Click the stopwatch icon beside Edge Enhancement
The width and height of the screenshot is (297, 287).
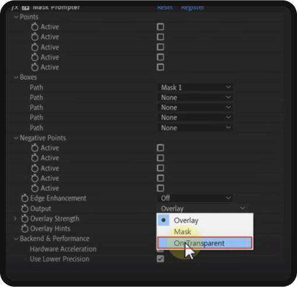25,198
